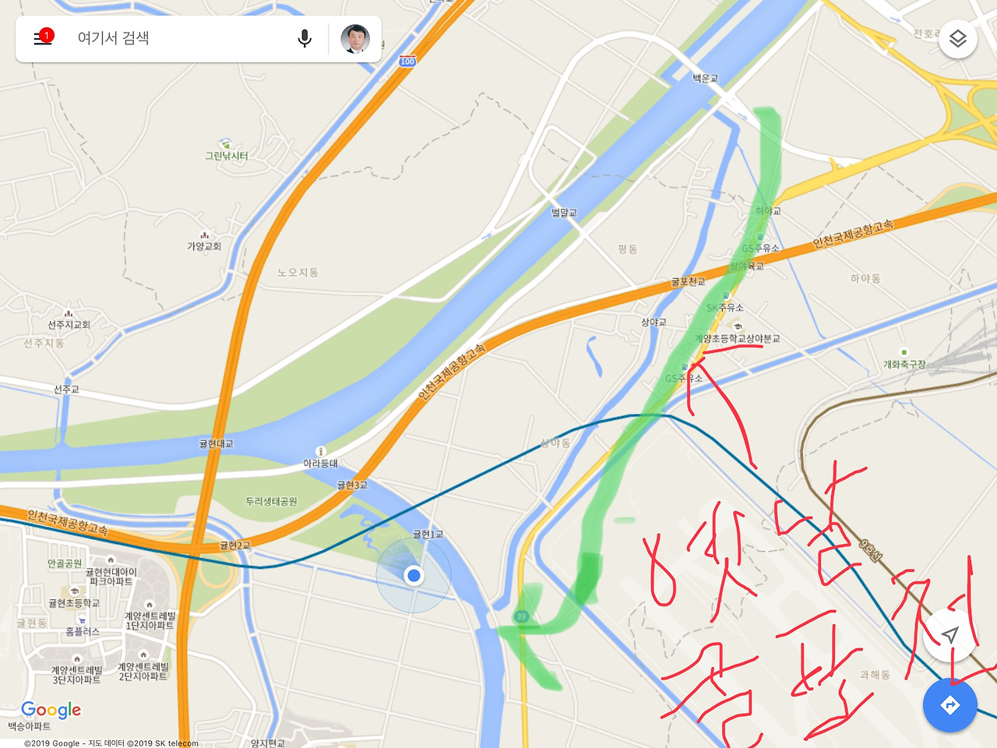Tap the 두리생태공원 park label
Screen dimensions: 997x748
click(271, 501)
